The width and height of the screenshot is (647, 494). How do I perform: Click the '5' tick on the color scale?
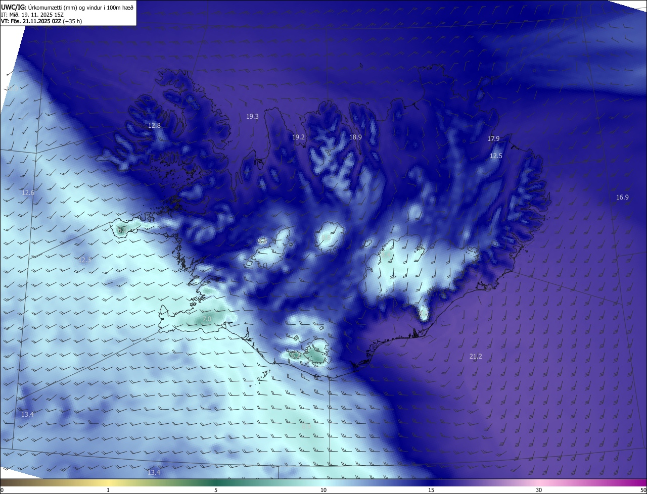point(216,490)
